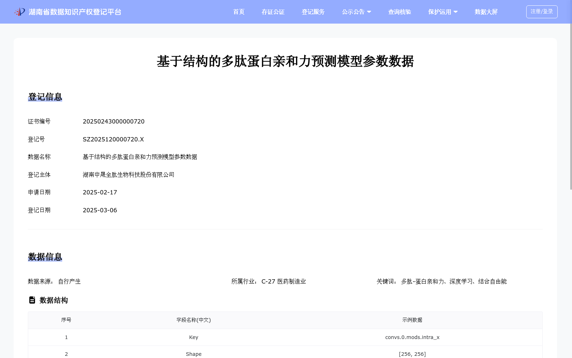Click the application date 2025-02-17
Image resolution: width=572 pixels, height=358 pixels.
[100, 192]
